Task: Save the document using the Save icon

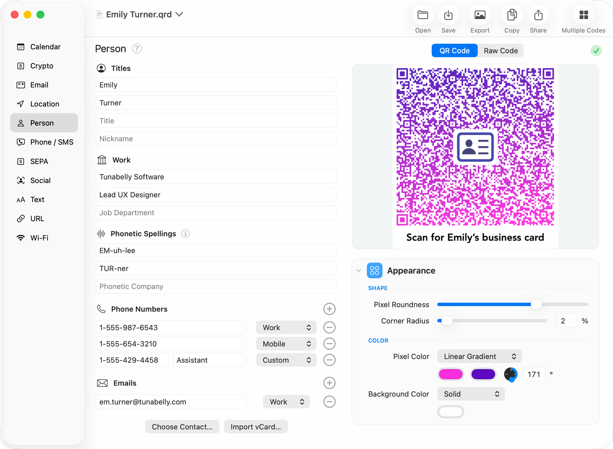Action: pyautogui.click(x=448, y=15)
